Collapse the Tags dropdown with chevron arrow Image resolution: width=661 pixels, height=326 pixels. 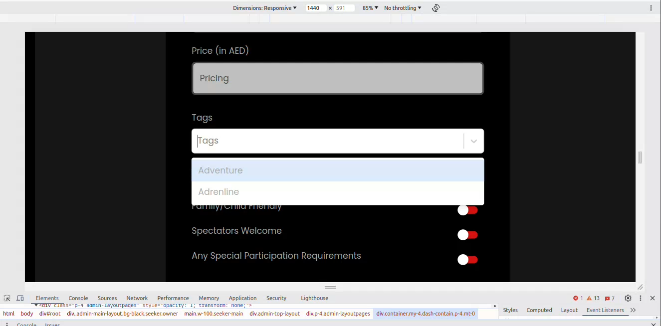coord(473,141)
